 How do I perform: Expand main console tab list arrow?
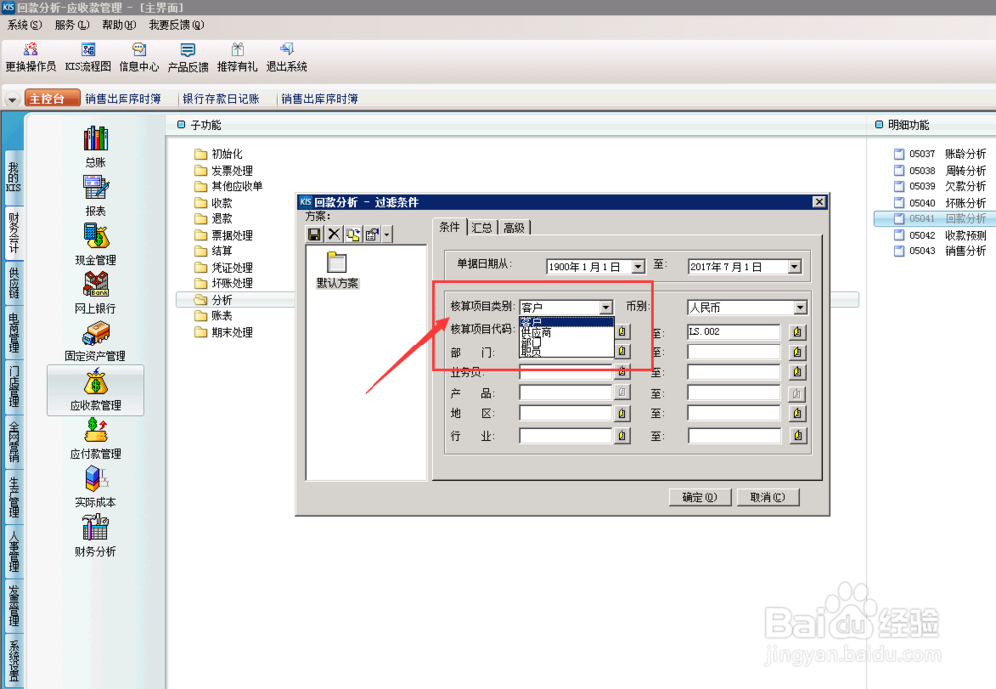[12, 99]
